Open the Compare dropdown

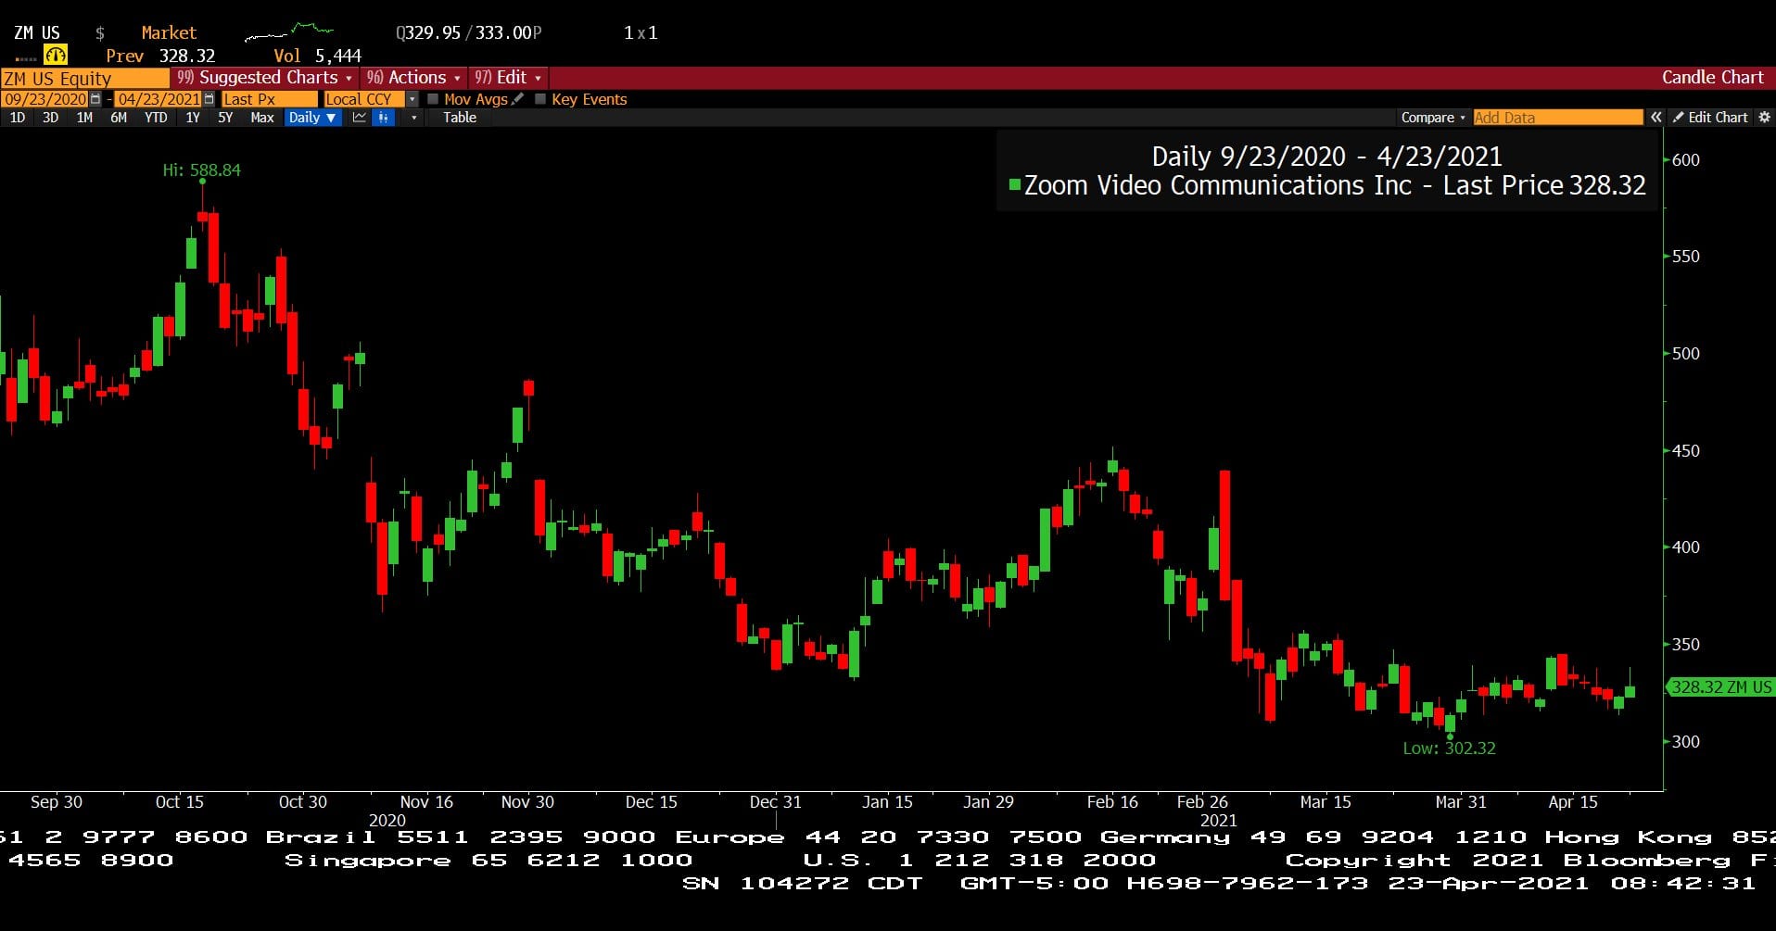pyautogui.click(x=1433, y=118)
